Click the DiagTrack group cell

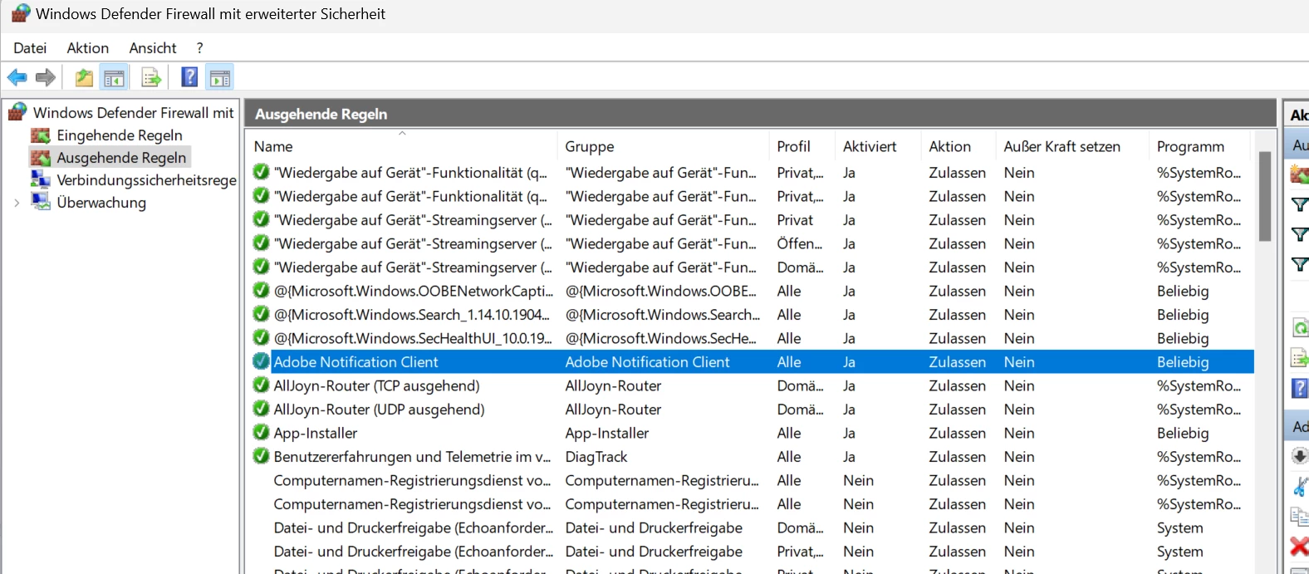596,457
